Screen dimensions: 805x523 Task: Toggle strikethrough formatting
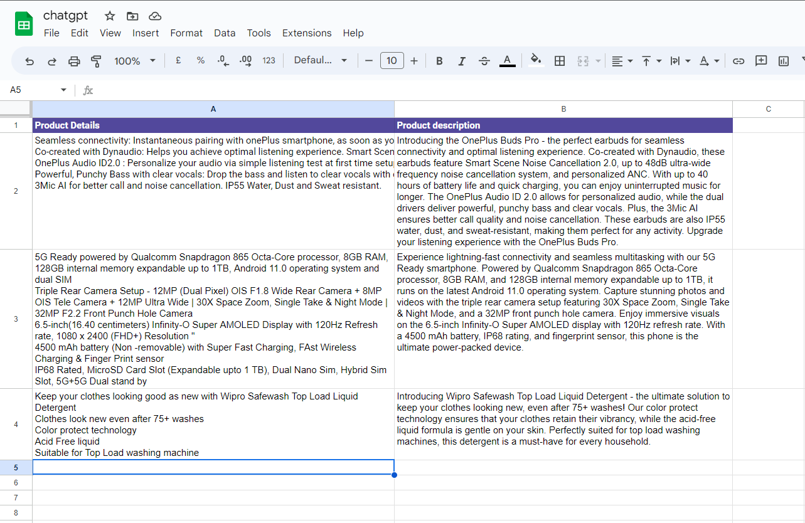[x=484, y=61]
